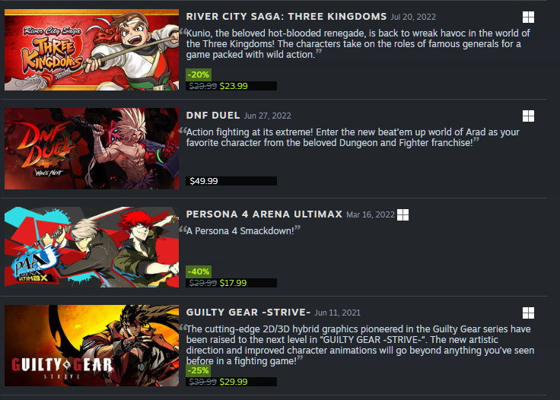Click the -40% discount badge
The width and height of the screenshot is (560, 400).
(199, 271)
